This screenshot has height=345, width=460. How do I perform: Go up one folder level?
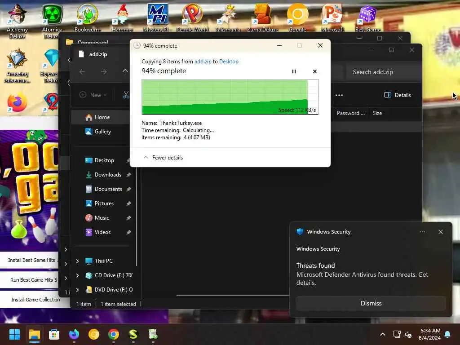(x=125, y=71)
